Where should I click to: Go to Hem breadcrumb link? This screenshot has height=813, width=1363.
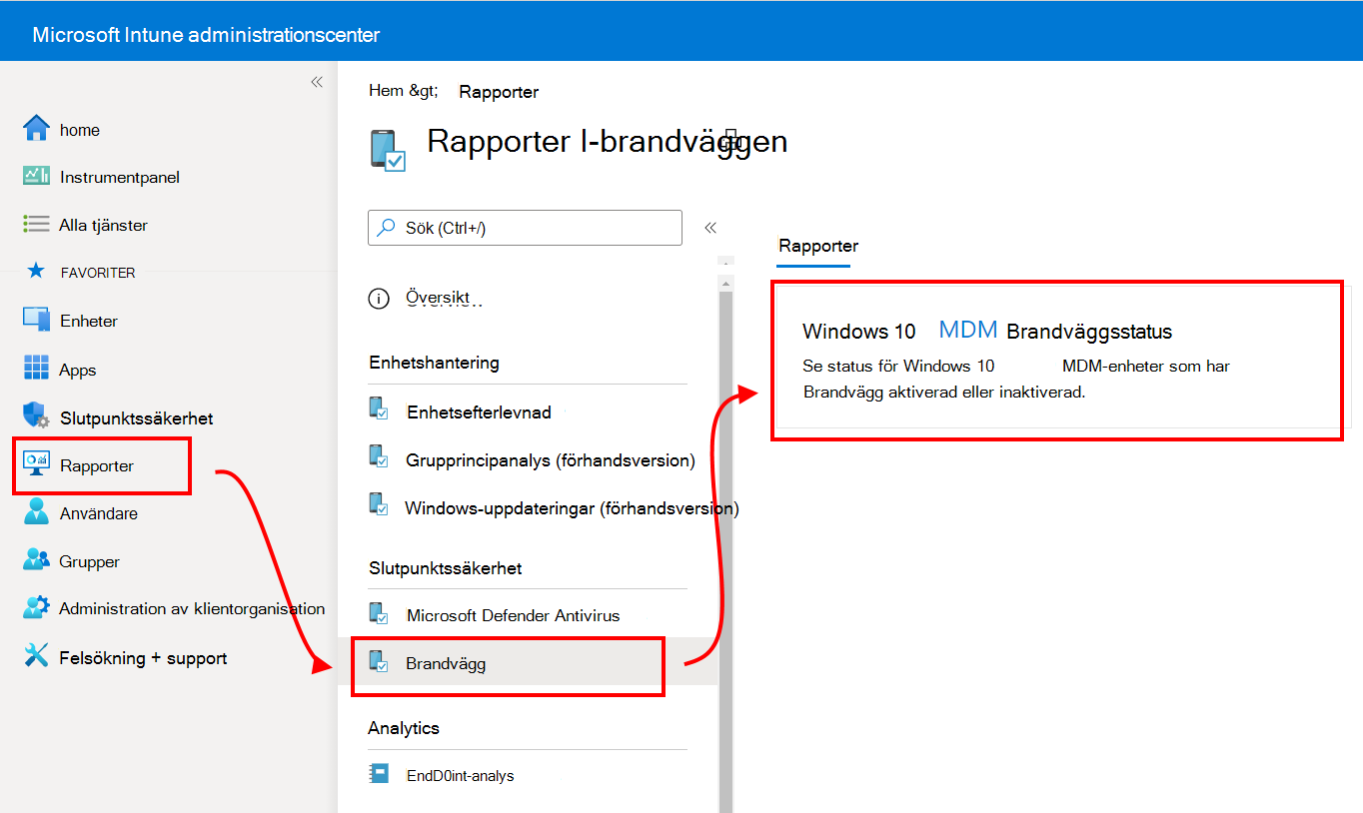point(403,90)
